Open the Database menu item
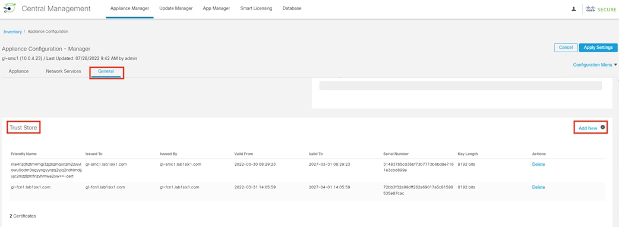Screen dimensions: 619x227 [292, 8]
